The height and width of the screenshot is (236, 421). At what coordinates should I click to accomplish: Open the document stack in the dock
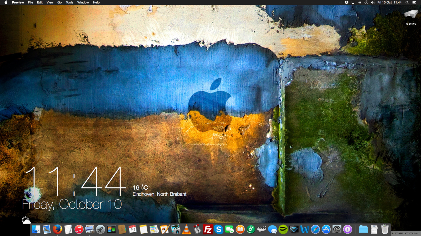click(x=374, y=229)
